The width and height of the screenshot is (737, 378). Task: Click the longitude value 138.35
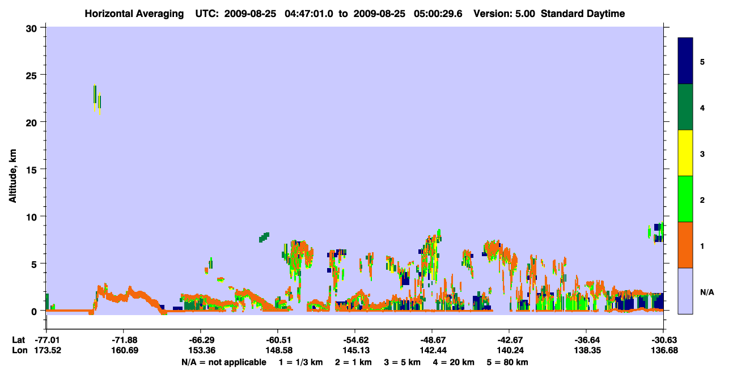click(x=586, y=350)
